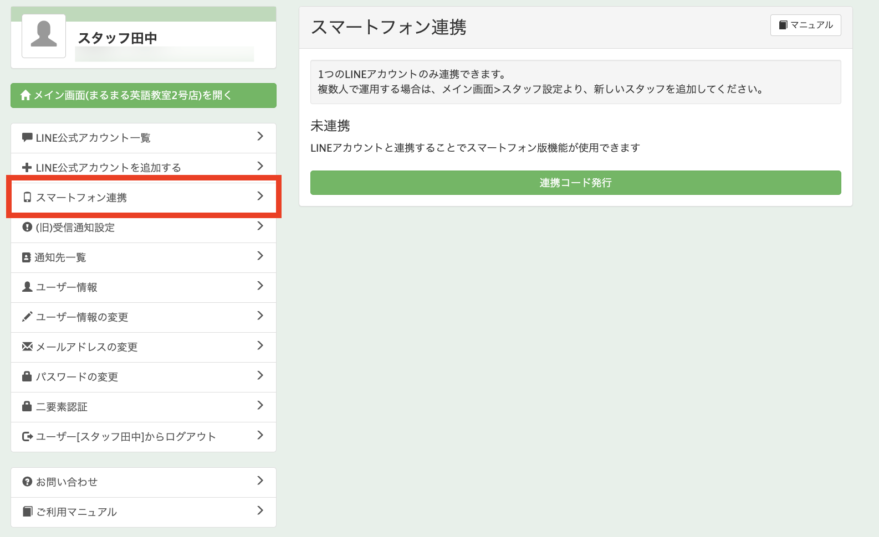Viewport: 879px width, 537px height.
Task: Open スマートフォン連携 menu item
Action: [144, 198]
